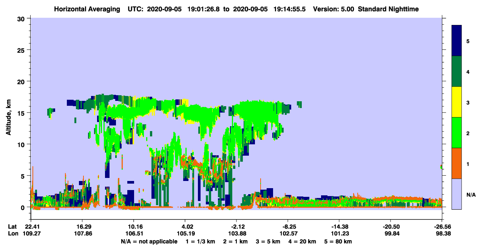Click latitude value -14.38

(339, 227)
